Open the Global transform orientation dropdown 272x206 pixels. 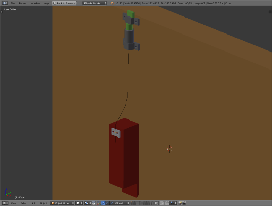(122, 203)
